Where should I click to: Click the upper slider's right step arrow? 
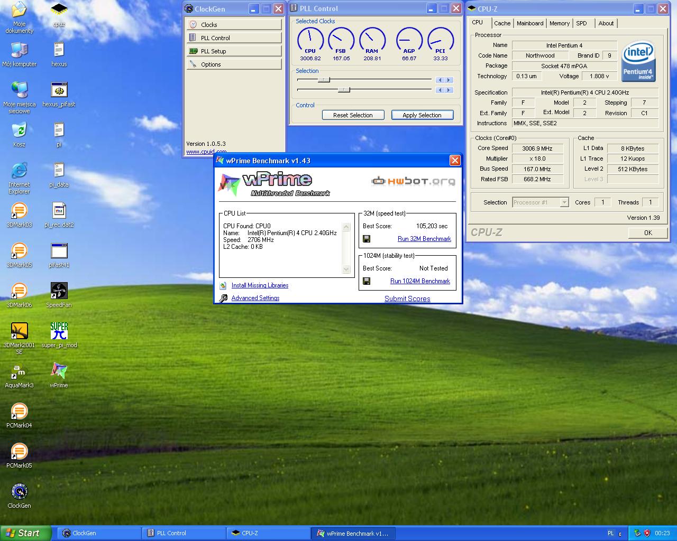(x=449, y=80)
